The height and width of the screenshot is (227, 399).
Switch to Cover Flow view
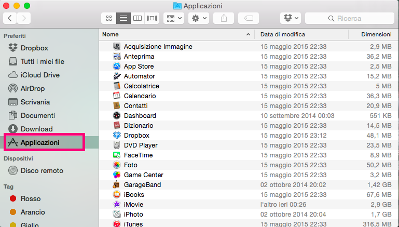[x=152, y=18]
